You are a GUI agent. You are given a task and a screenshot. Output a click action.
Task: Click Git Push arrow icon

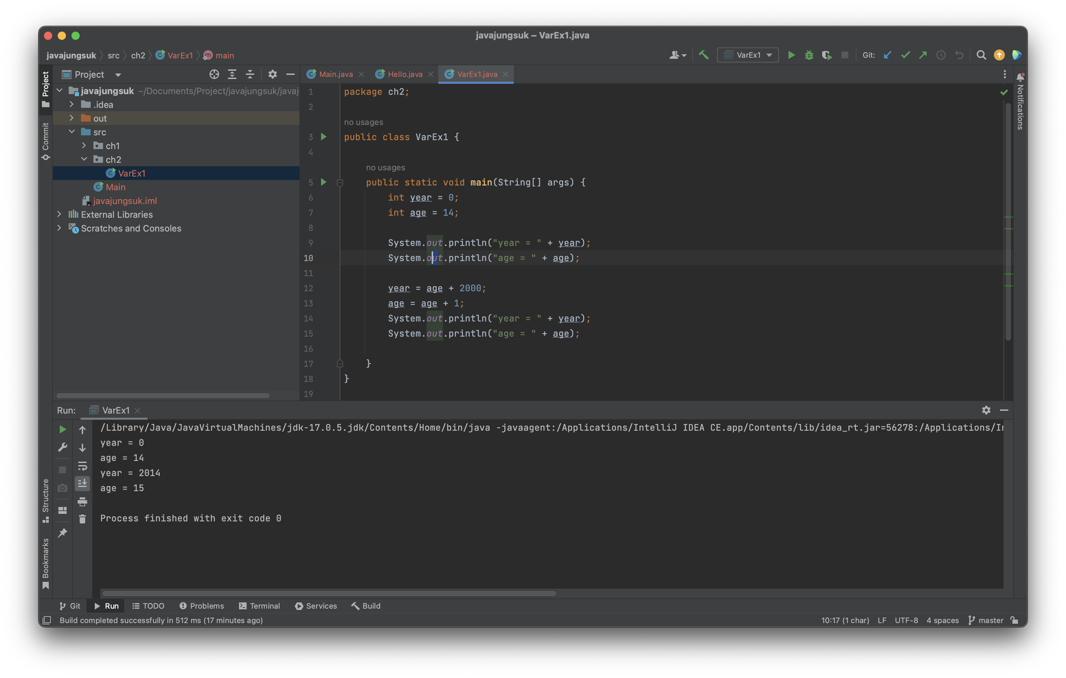(x=923, y=55)
